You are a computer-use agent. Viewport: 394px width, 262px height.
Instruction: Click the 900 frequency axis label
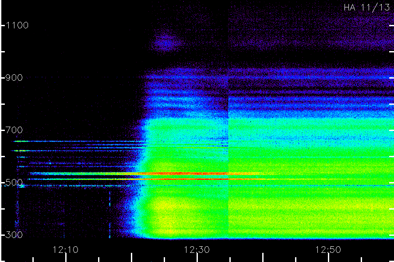click(14, 78)
